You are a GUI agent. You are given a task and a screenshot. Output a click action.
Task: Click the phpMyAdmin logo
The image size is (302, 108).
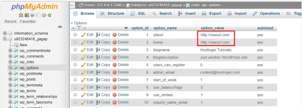[34, 7]
